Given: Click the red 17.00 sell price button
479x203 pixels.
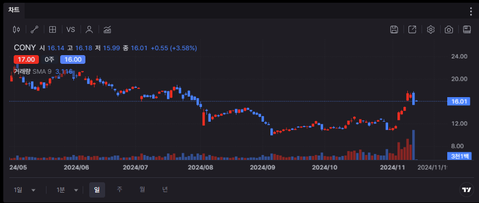Looking at the screenshot, I should click(26, 59).
